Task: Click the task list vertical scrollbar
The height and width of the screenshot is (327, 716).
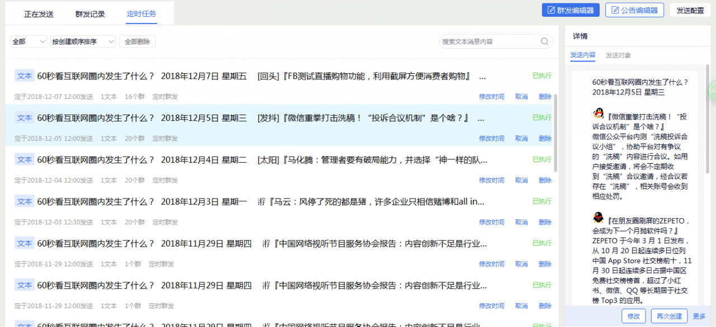Action: (555, 132)
